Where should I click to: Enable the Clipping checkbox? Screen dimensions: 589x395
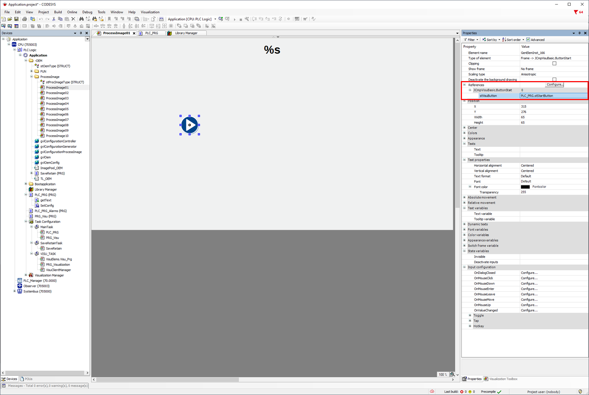[x=554, y=64]
